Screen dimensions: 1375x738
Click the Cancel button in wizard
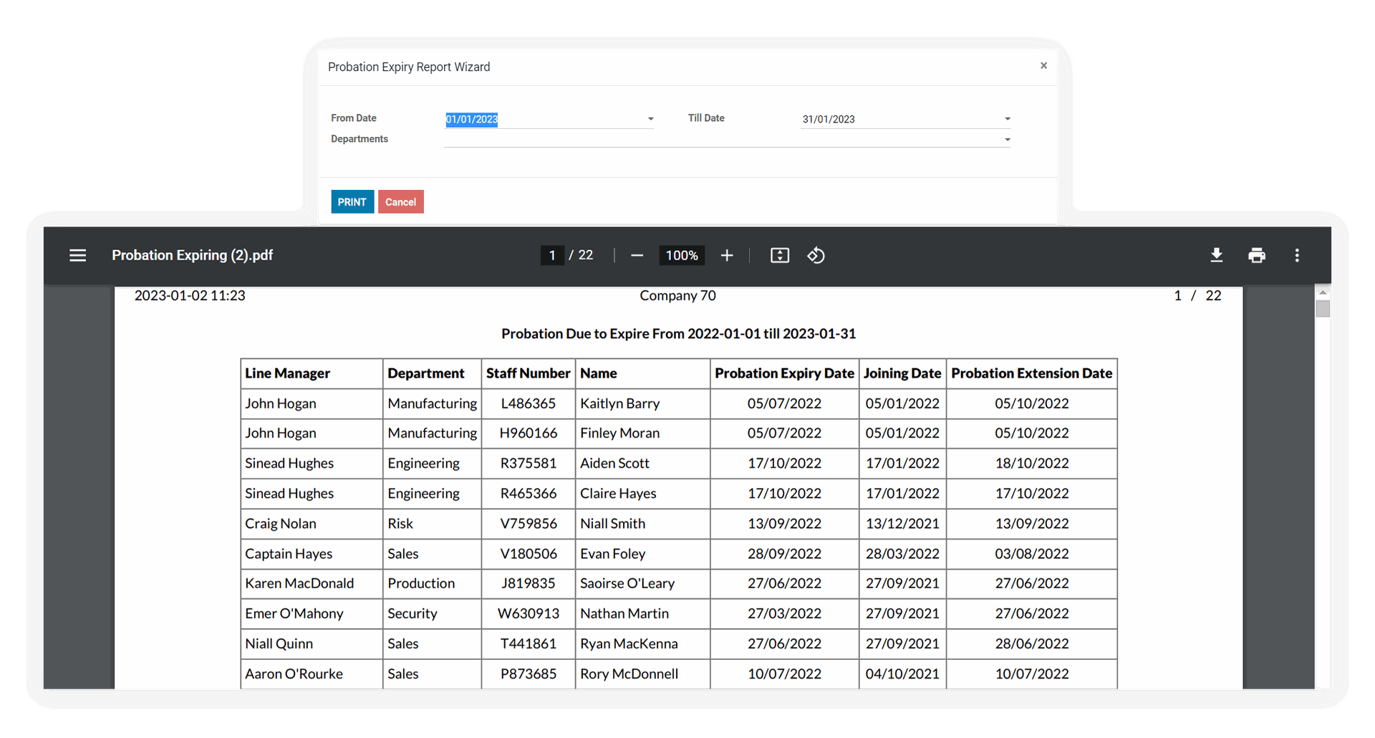(x=400, y=202)
